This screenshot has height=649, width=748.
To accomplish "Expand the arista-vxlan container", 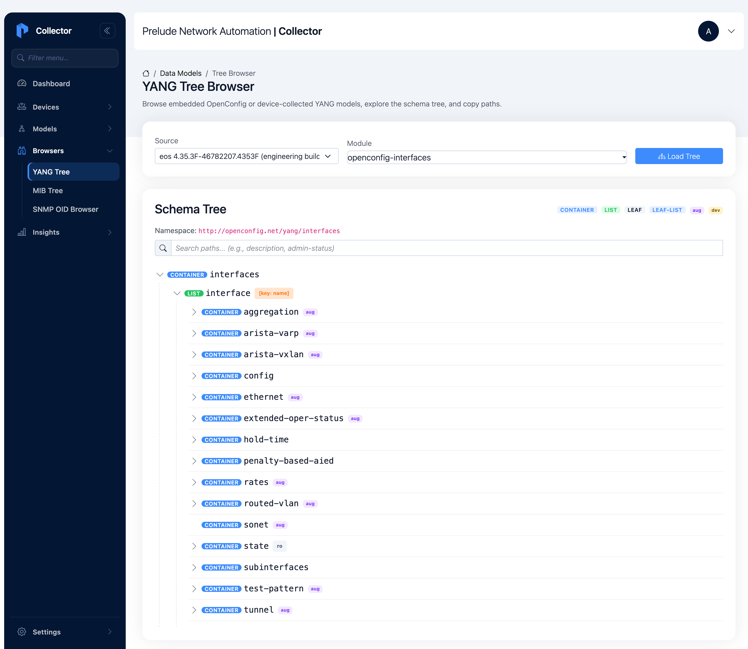I will click(194, 355).
